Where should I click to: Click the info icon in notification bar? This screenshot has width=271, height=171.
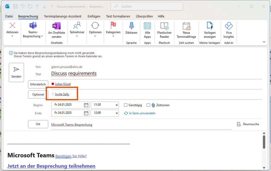point(11,53)
